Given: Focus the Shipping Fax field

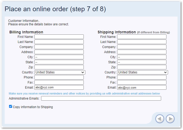Looking at the screenshot, I should [142, 82].
